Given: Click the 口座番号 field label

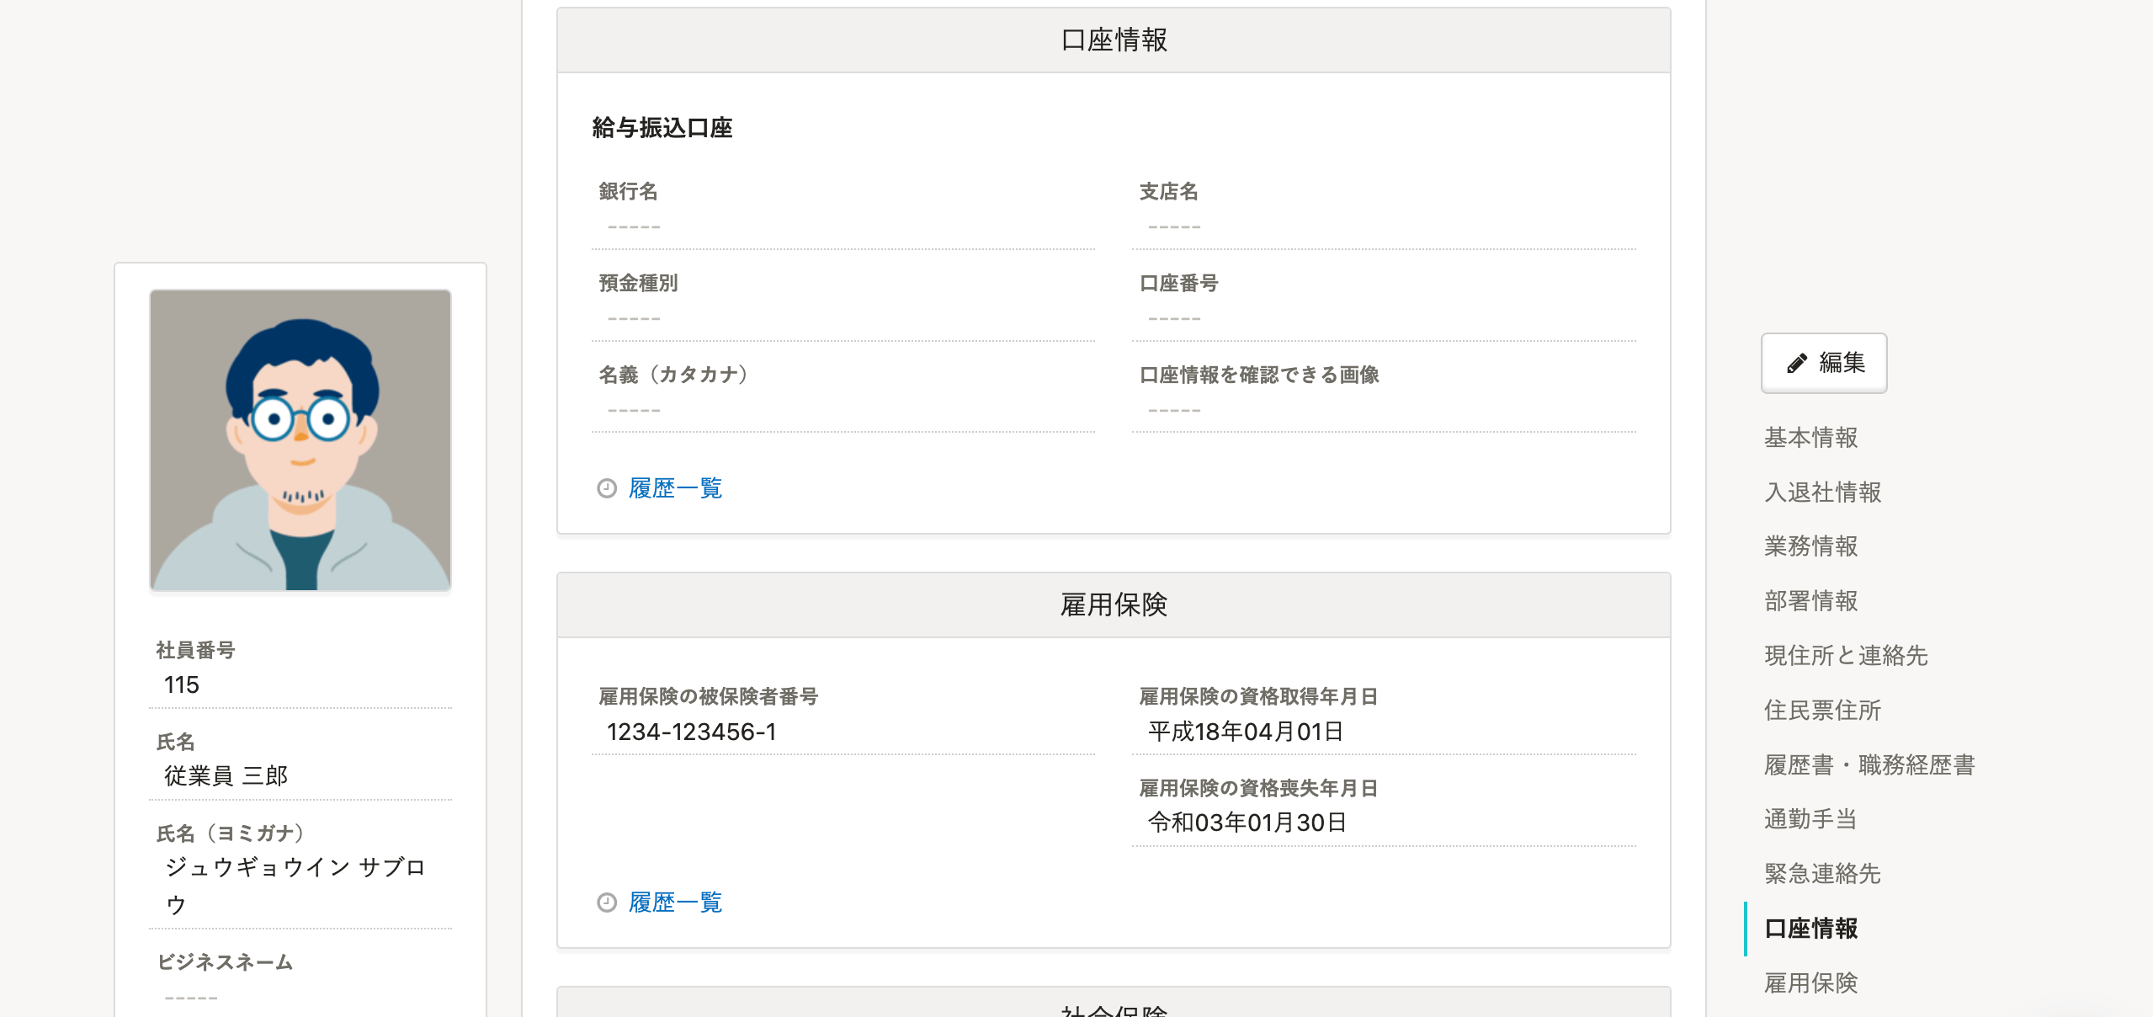Looking at the screenshot, I should [x=1178, y=284].
